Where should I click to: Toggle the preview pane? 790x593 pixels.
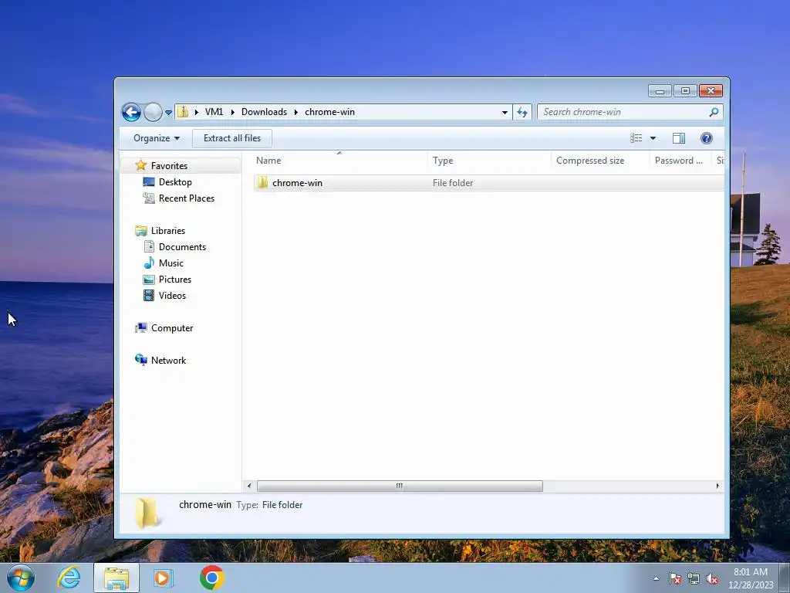(679, 138)
